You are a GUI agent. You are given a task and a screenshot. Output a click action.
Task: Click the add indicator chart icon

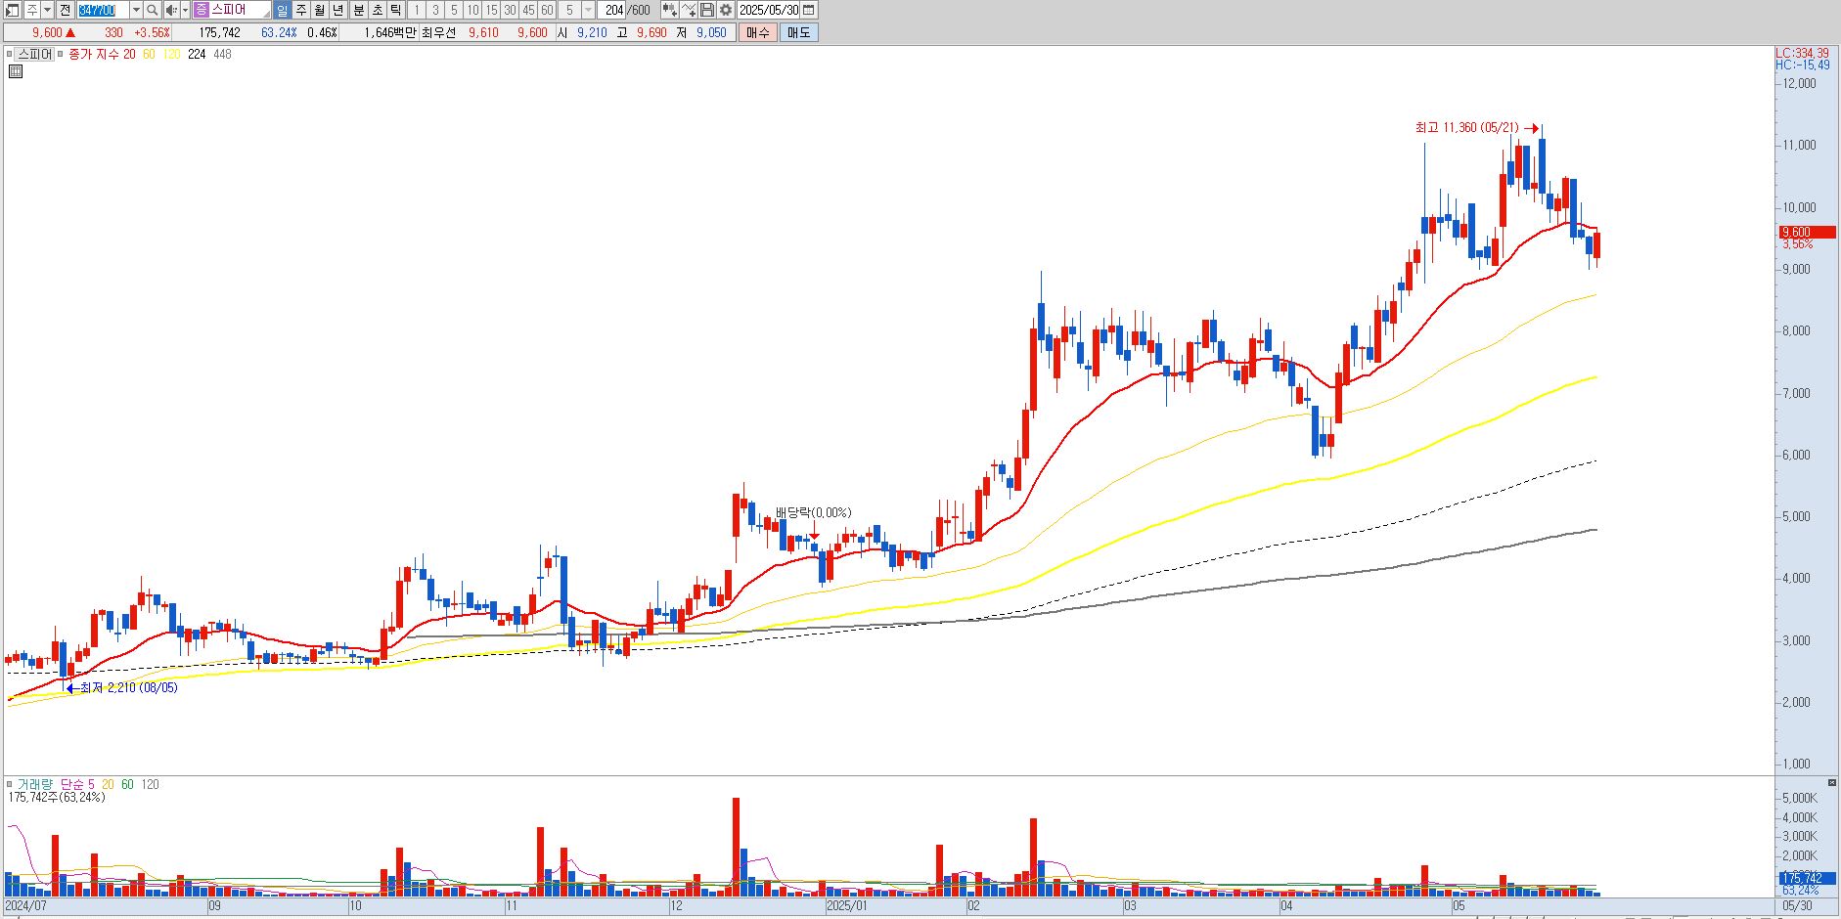tap(669, 10)
